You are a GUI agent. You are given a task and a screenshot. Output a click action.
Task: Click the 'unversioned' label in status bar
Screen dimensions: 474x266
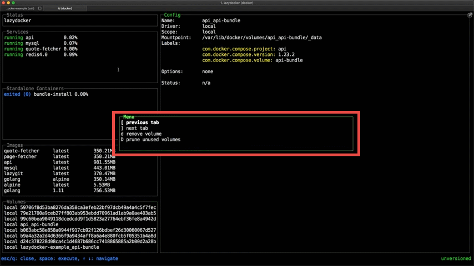tap(456, 259)
